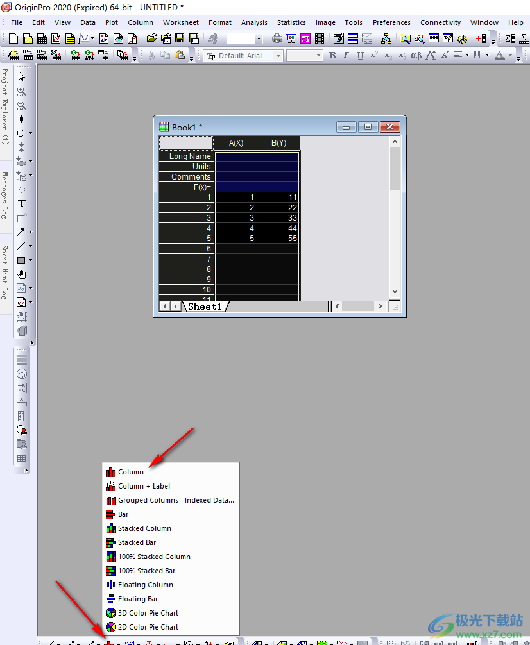
Task: Open a project with the open folder icon
Action: (x=151, y=38)
